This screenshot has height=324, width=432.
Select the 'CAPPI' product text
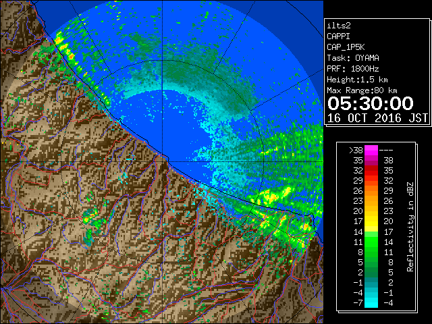point(338,36)
